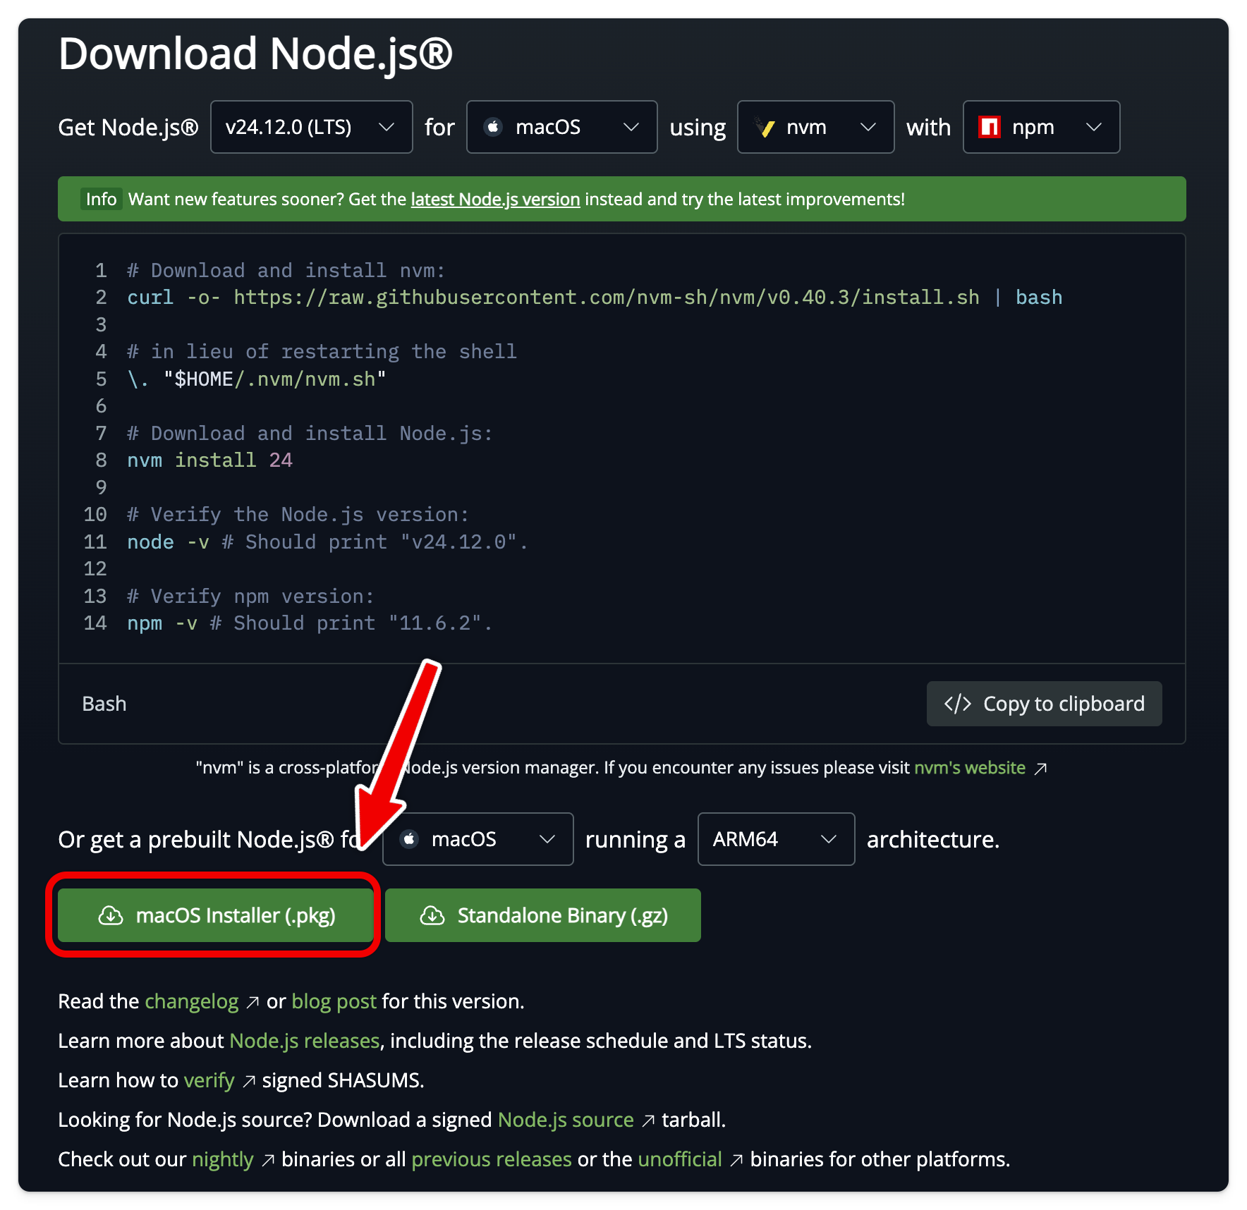Click the 'npm -v' code line
The height and width of the screenshot is (1210, 1247).
[x=310, y=623]
